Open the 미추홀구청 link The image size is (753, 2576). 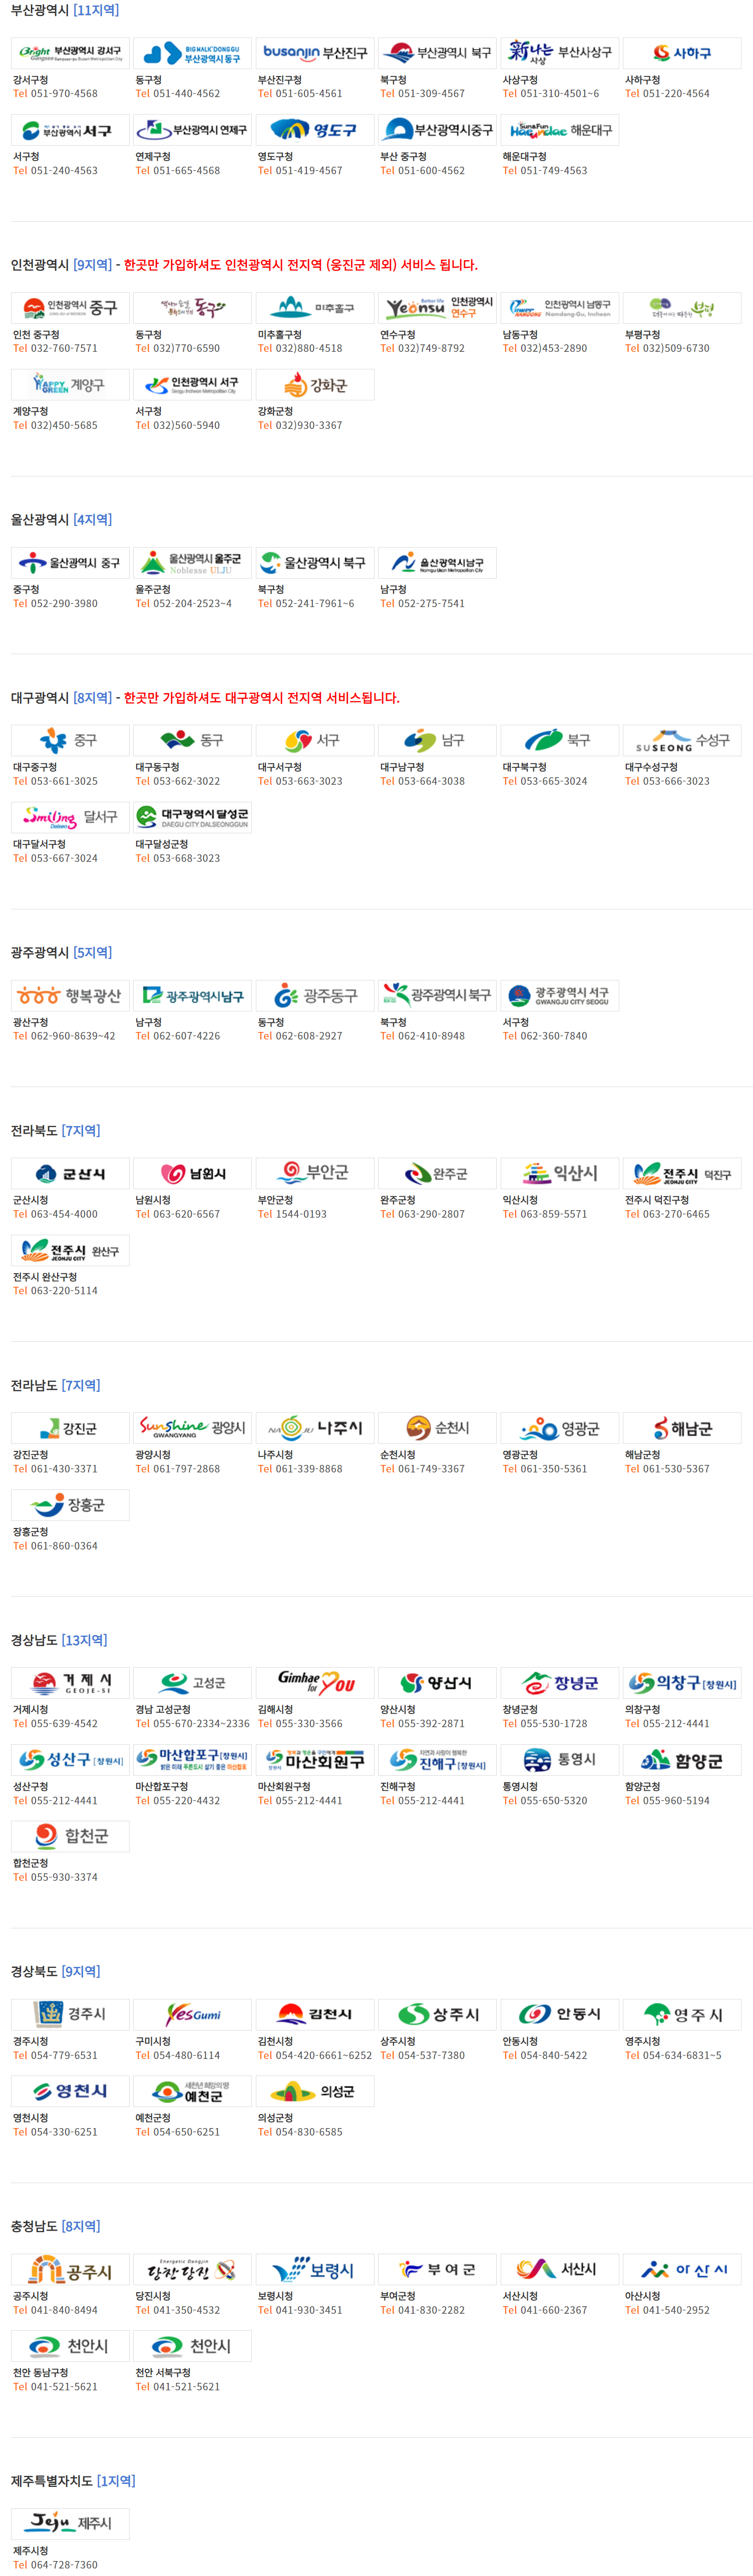tap(281, 335)
